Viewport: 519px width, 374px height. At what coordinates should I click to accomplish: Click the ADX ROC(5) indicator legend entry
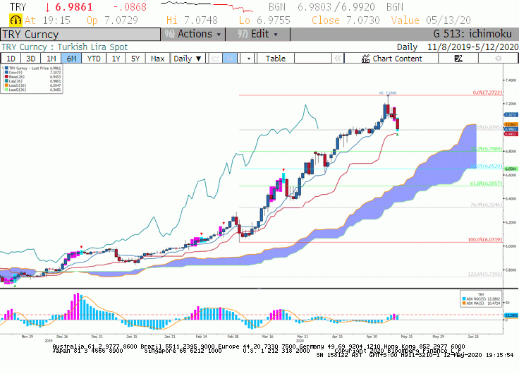click(481, 298)
